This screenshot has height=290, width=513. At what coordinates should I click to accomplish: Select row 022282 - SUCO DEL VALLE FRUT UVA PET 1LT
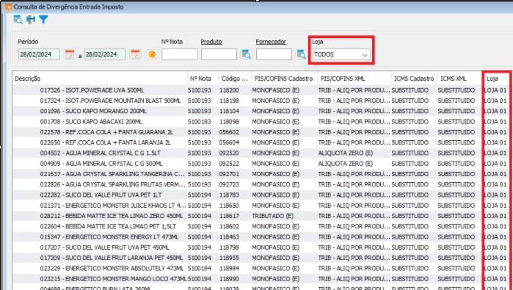pos(261,195)
